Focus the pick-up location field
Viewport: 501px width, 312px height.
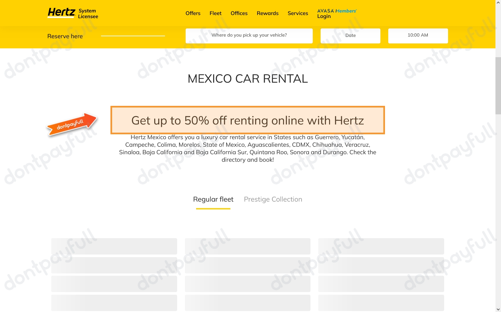click(x=249, y=36)
